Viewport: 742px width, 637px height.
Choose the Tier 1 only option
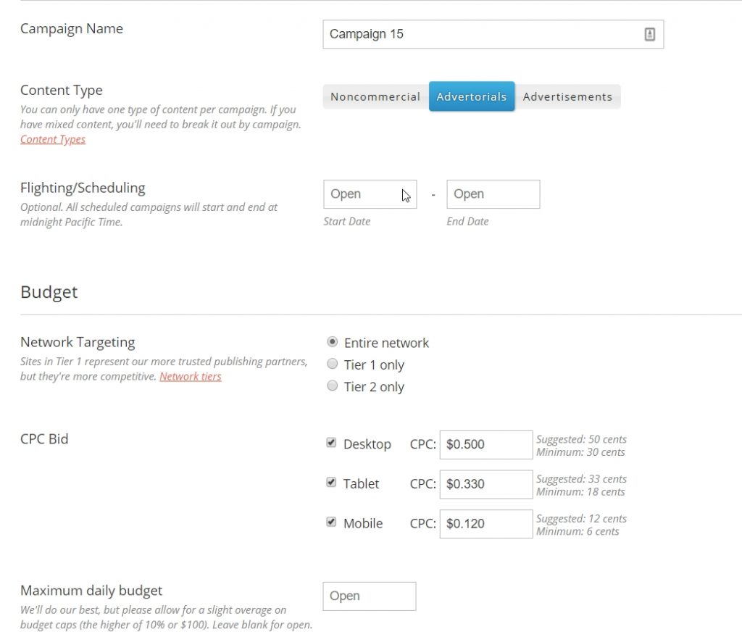pyautogui.click(x=333, y=364)
